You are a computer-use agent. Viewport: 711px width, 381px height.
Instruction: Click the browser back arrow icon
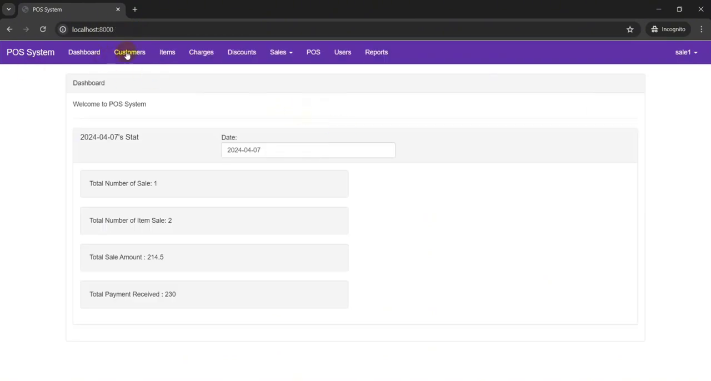click(x=9, y=29)
